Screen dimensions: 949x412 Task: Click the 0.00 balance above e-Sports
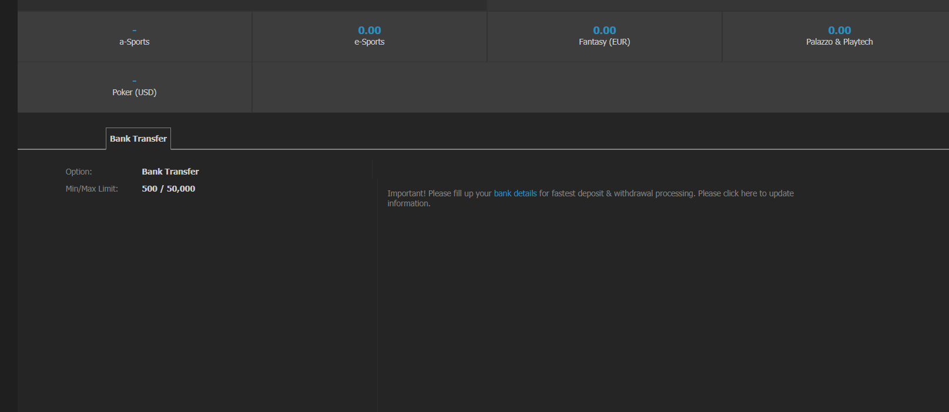pos(370,30)
